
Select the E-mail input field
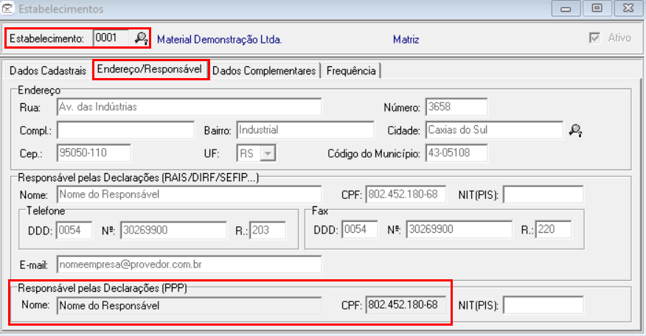pos(189,265)
